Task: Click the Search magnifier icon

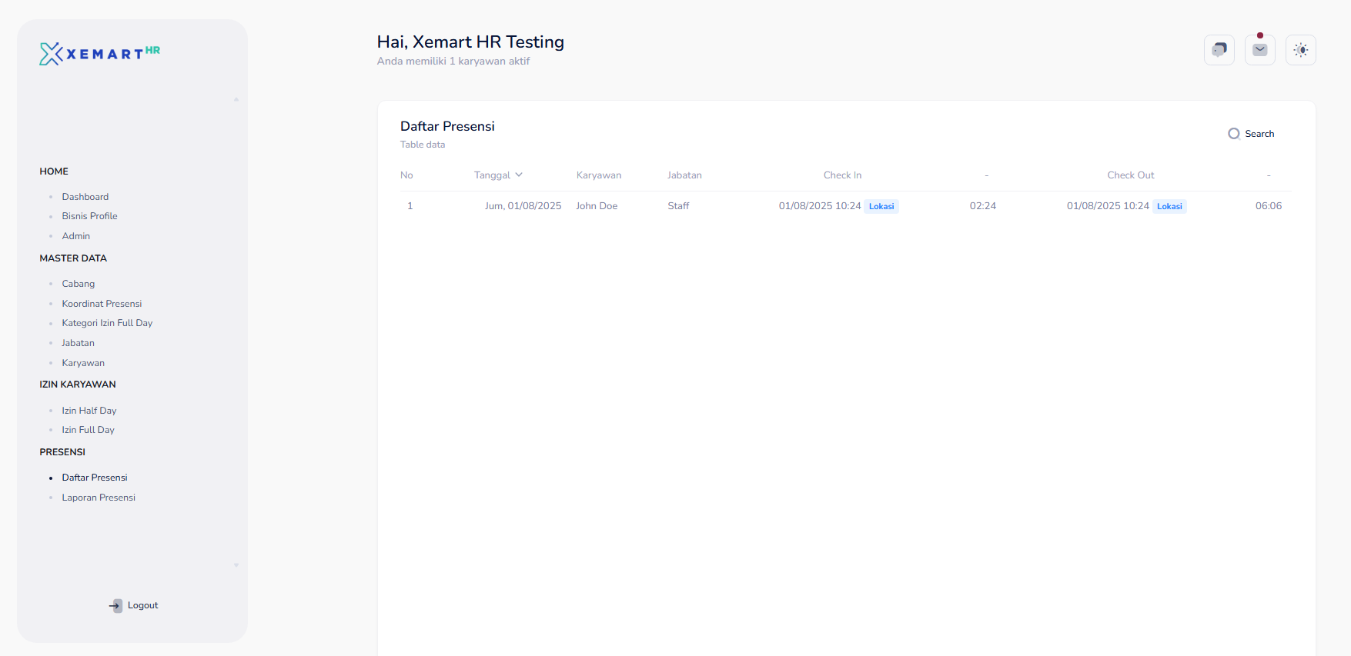Action: pyautogui.click(x=1233, y=134)
